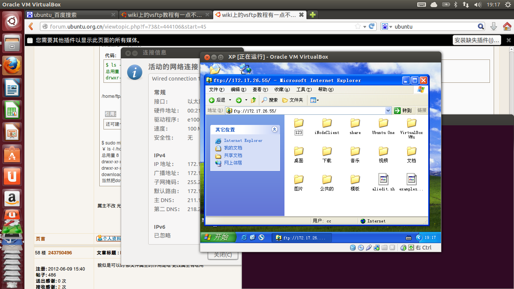The image size is (514, 289).
Task: Switch to the ubuntu_百度搜索 Firefox tab
Action: pyautogui.click(x=71, y=15)
